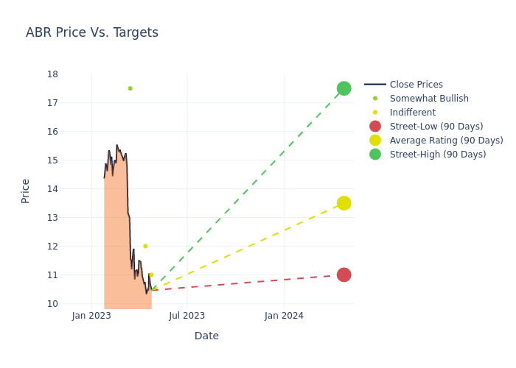Click the Jan 2023 x-axis tick label
This screenshot has height=368, width=516.
91,316
